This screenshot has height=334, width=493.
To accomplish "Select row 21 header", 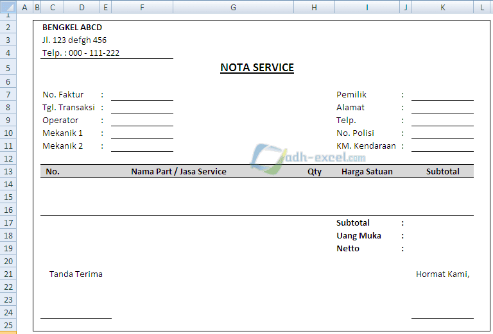I will pos(8,274).
